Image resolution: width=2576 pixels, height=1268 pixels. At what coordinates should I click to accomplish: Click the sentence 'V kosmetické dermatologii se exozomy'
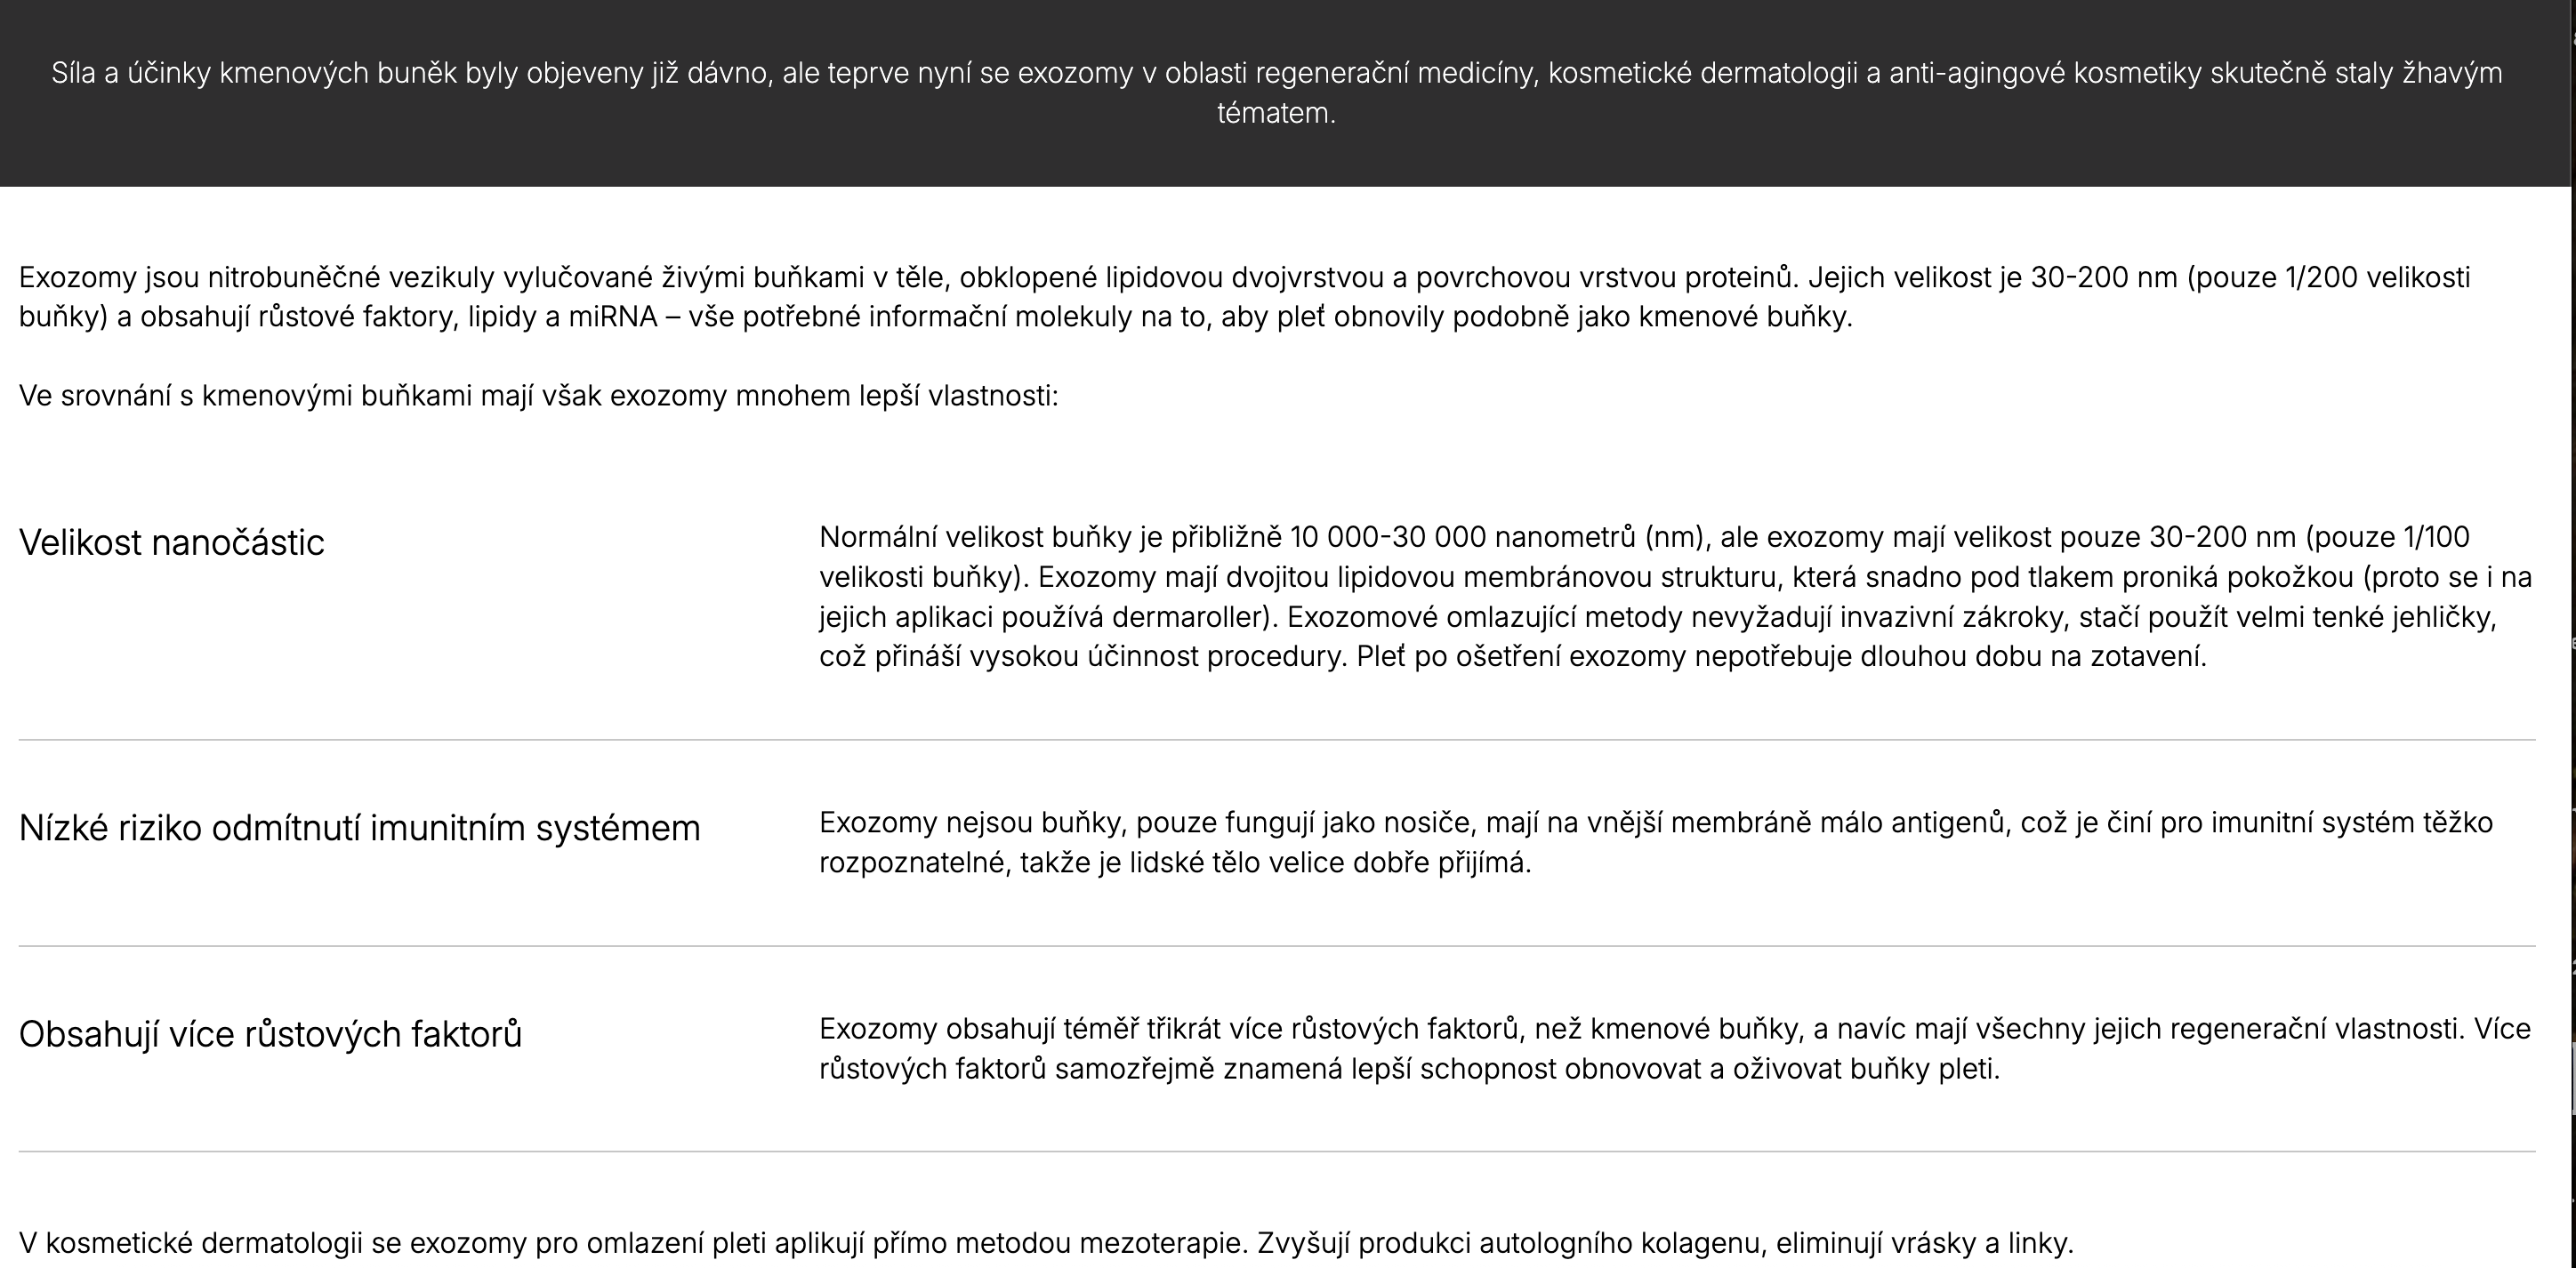click(1046, 1243)
